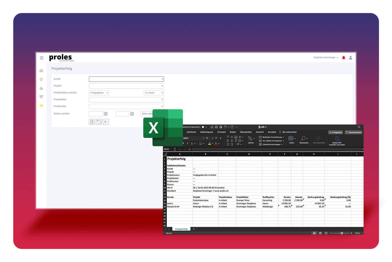Open calendar picker for start date
This screenshot has height=262, width=392.
click(106, 114)
